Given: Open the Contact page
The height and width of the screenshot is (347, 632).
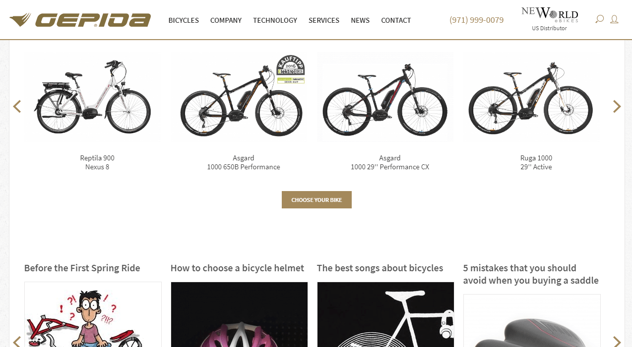Looking at the screenshot, I should click(396, 20).
